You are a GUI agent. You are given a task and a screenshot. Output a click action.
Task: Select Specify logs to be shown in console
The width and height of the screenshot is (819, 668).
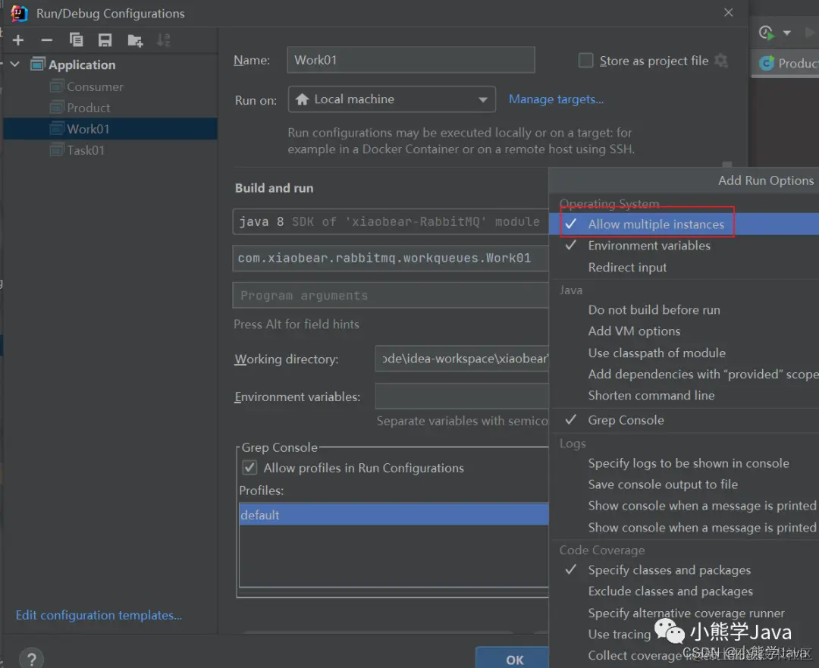tap(684, 463)
